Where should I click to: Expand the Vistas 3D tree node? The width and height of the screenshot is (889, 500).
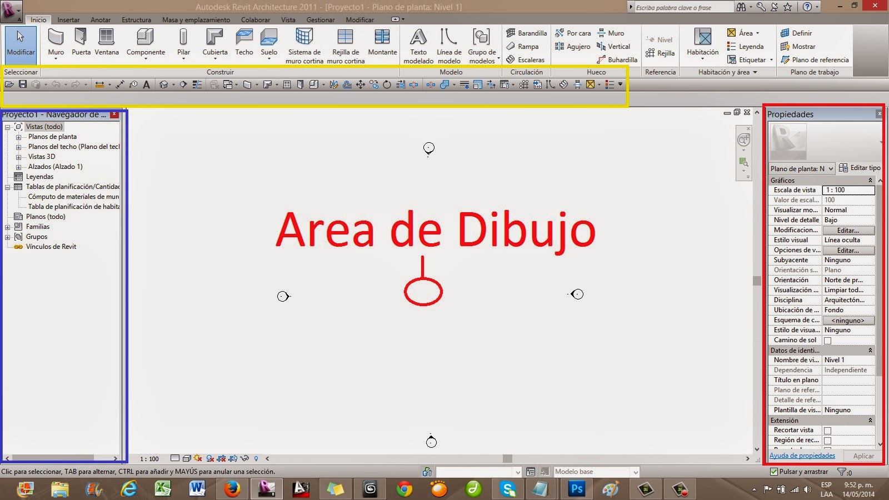pyautogui.click(x=18, y=156)
